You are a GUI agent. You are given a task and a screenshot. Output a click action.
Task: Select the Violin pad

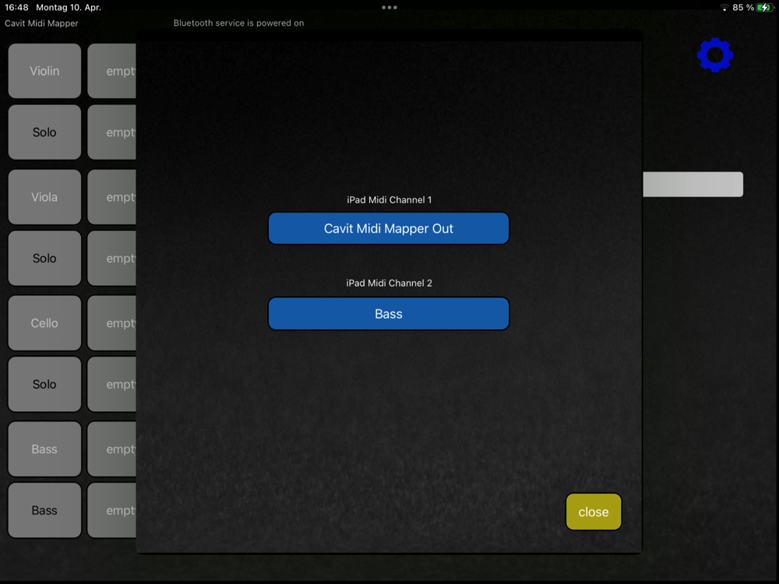click(x=44, y=71)
